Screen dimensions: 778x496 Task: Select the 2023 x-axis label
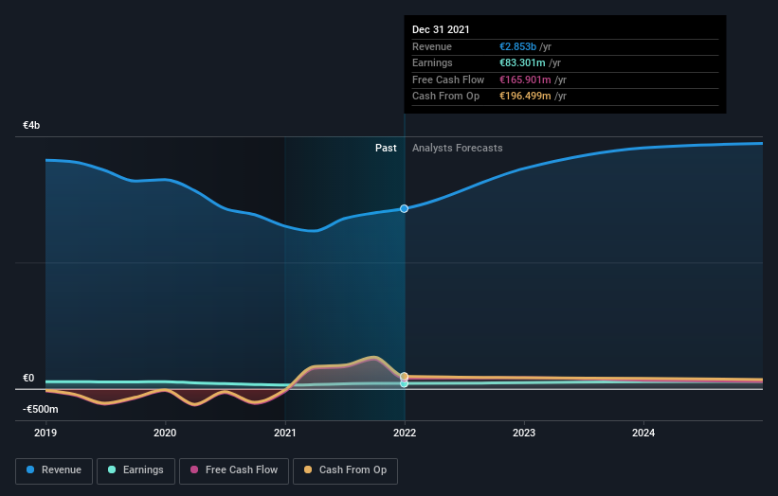(x=524, y=433)
